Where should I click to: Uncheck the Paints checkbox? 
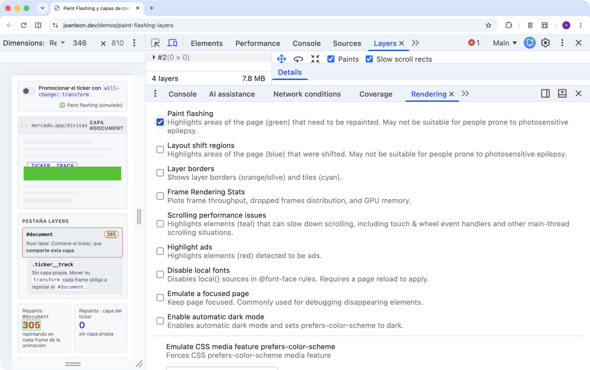(331, 59)
